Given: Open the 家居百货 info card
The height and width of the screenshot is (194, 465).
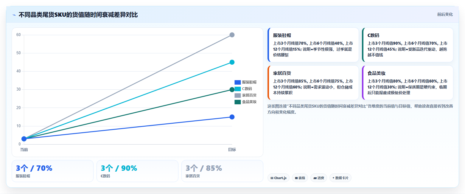Looking at the screenshot, I should point(313,83).
